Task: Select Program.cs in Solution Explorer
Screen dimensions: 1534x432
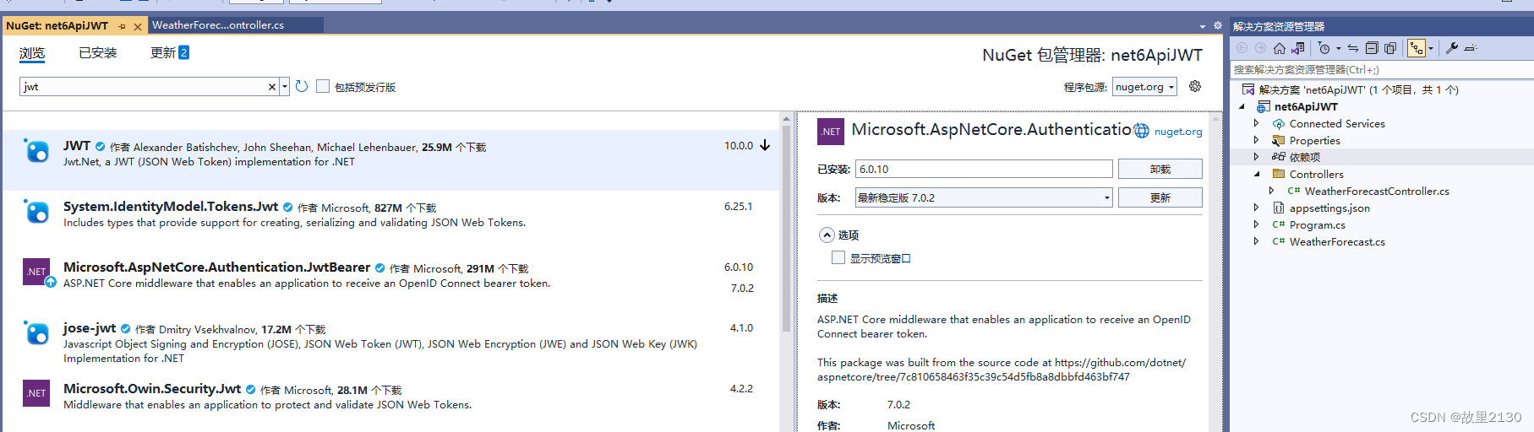Action: pos(1317,225)
